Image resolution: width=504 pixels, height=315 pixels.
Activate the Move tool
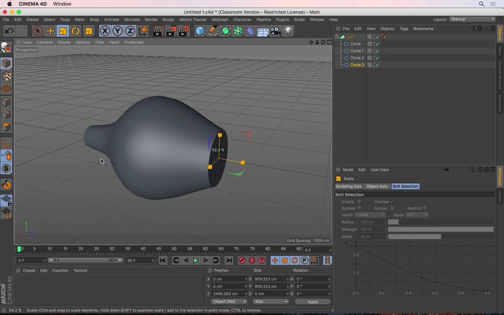point(50,31)
